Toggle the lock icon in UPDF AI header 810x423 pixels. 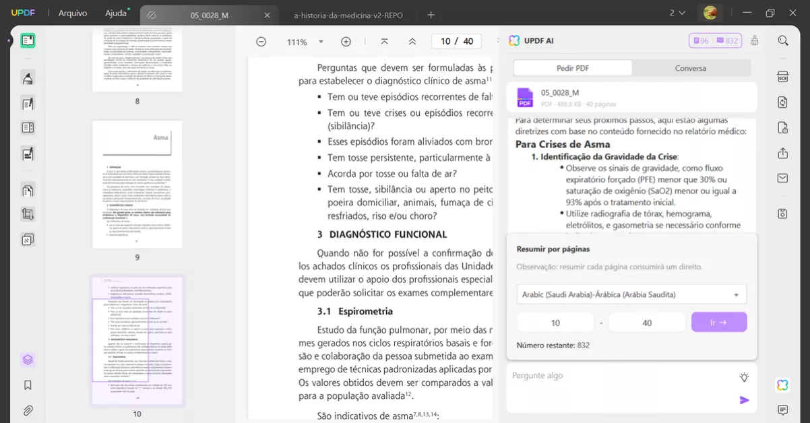click(754, 40)
